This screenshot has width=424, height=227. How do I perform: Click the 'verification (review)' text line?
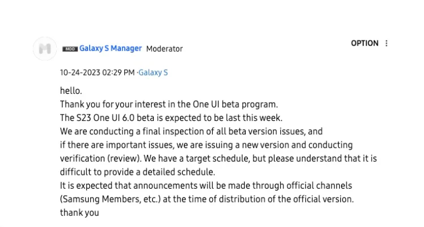[x=218, y=158]
